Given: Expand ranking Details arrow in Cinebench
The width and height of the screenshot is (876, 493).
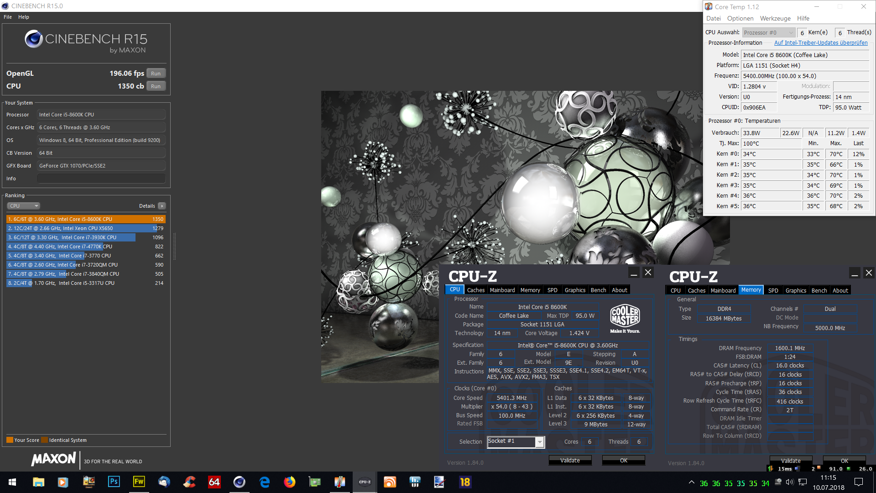Looking at the screenshot, I should [x=162, y=206].
